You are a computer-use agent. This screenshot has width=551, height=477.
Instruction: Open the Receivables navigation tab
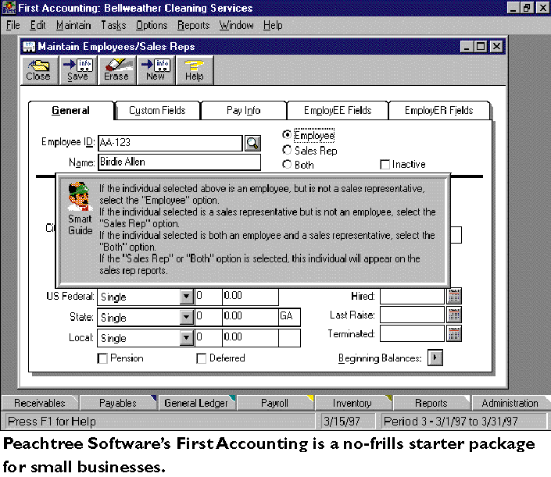40,403
